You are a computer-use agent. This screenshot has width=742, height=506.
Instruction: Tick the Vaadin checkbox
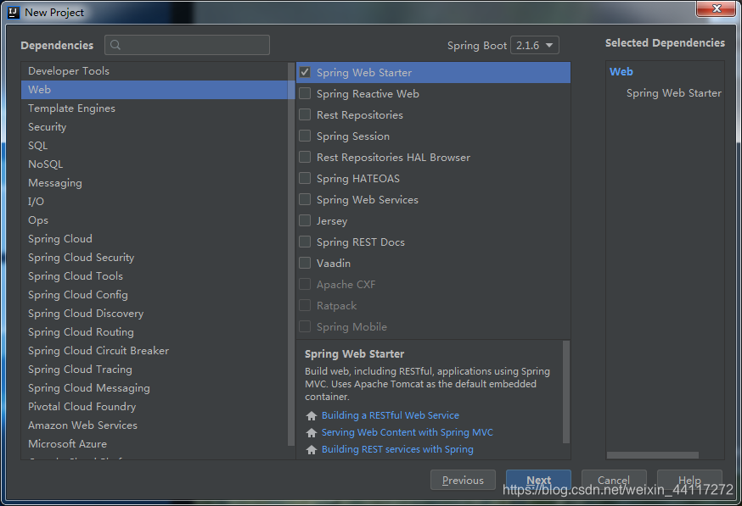[305, 263]
